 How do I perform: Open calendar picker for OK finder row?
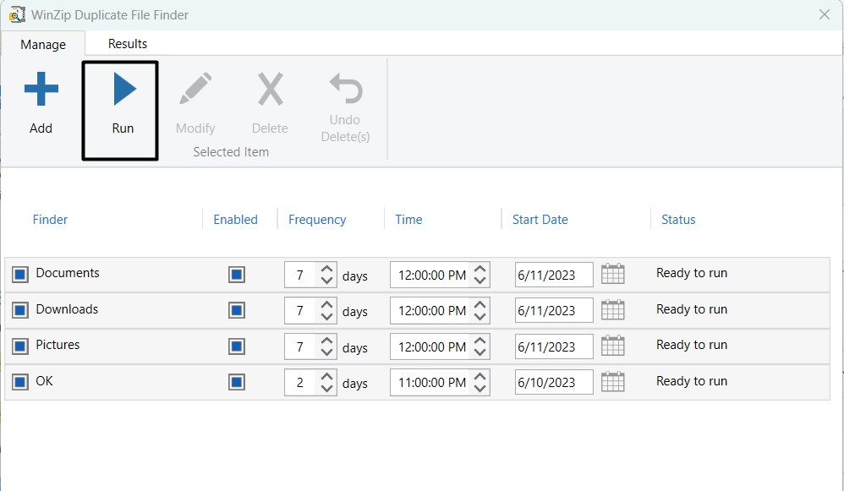coord(612,382)
